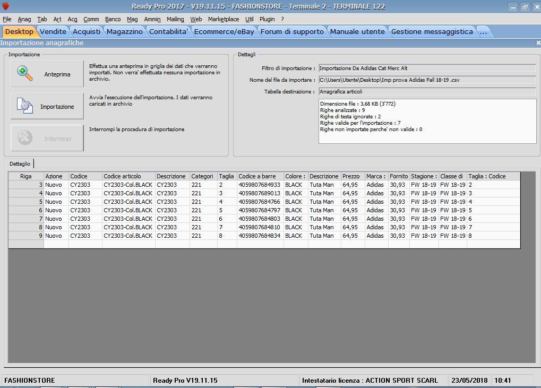Viewport: 541px width, 388px height.
Task: Switch to the Vendite tab
Action: click(x=53, y=32)
